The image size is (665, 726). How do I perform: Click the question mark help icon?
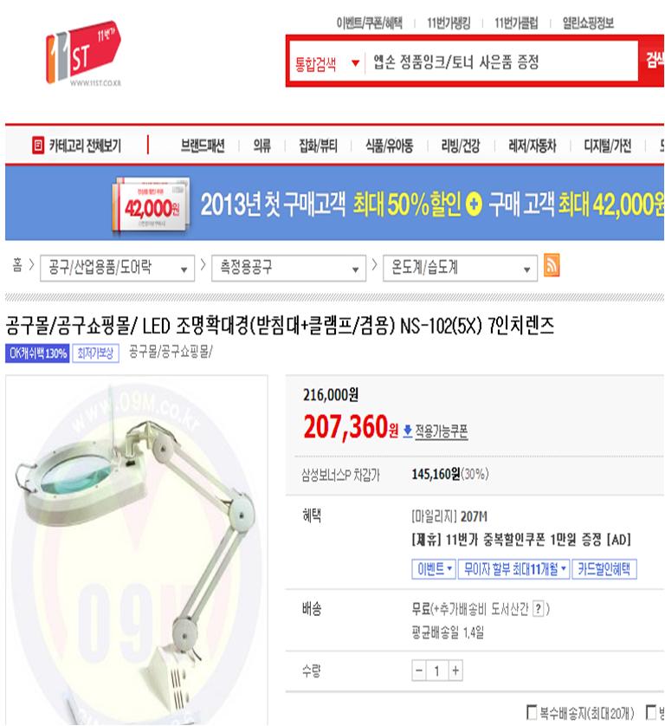[539, 608]
